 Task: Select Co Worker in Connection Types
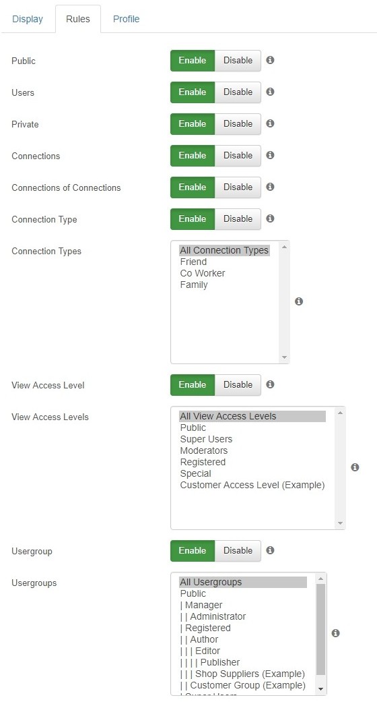click(x=203, y=273)
